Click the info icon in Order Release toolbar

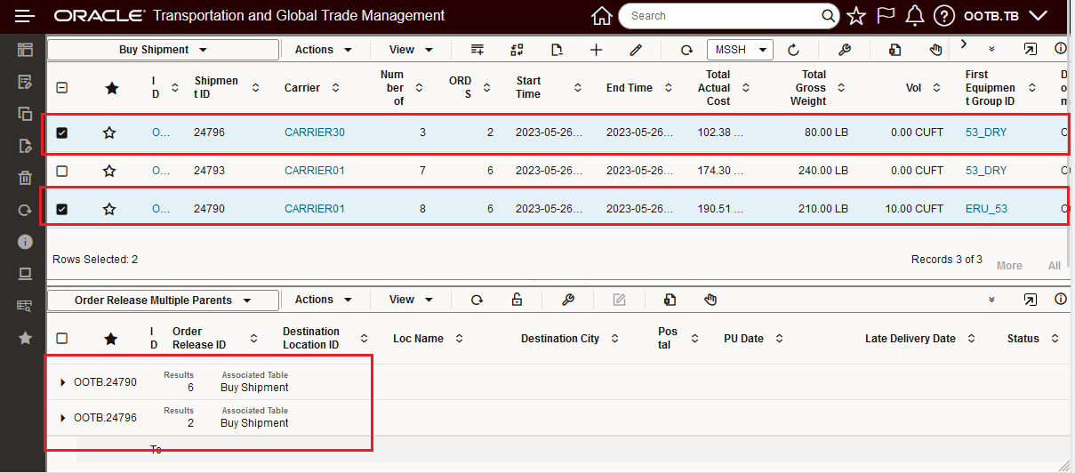(x=1060, y=300)
